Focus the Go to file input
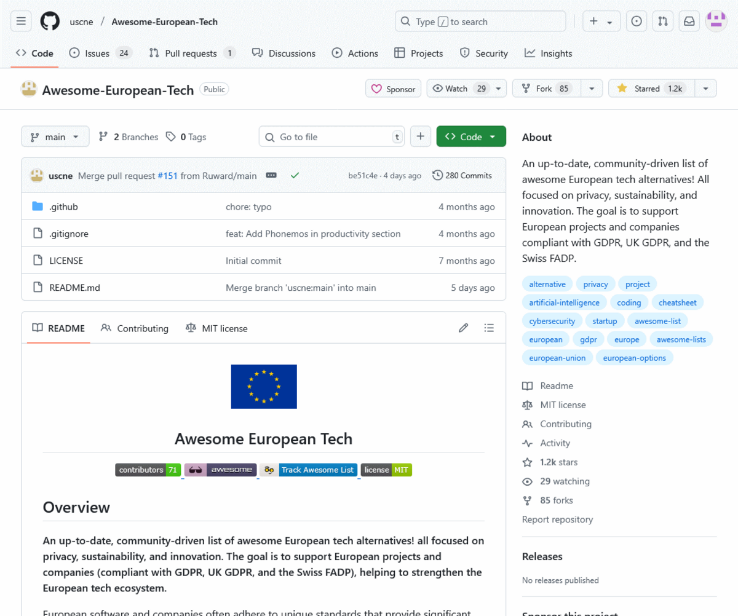The height and width of the screenshot is (616, 738). 332,136
